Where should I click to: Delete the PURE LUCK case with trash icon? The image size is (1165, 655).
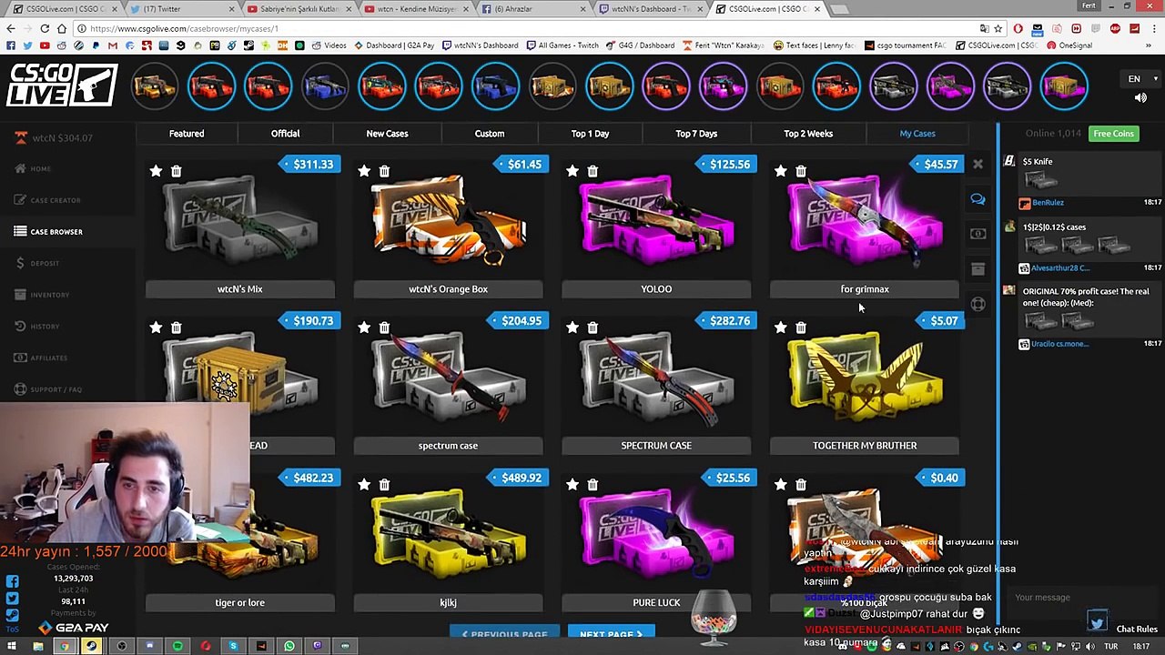[x=593, y=485]
